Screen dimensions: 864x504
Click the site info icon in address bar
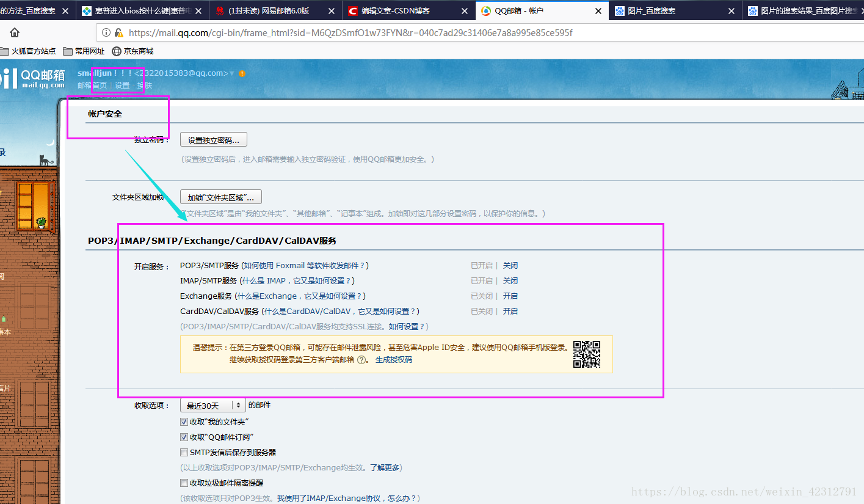click(x=106, y=33)
